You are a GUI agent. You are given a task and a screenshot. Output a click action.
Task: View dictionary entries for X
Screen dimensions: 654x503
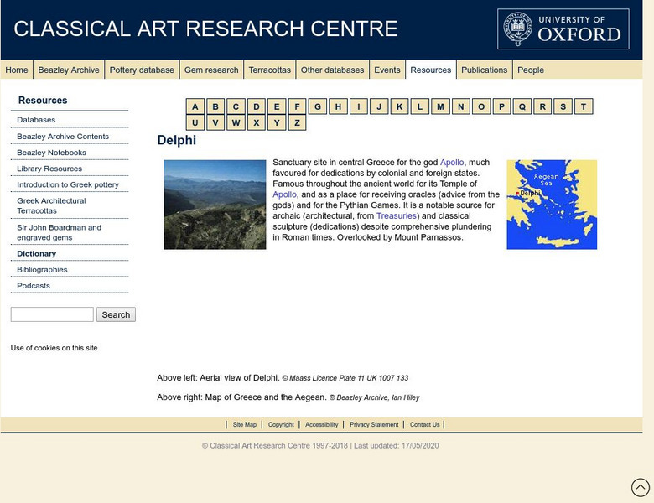pyautogui.click(x=256, y=122)
